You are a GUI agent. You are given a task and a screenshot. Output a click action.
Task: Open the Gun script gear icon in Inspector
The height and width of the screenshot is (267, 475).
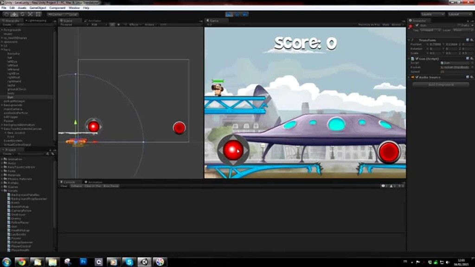[471, 58]
